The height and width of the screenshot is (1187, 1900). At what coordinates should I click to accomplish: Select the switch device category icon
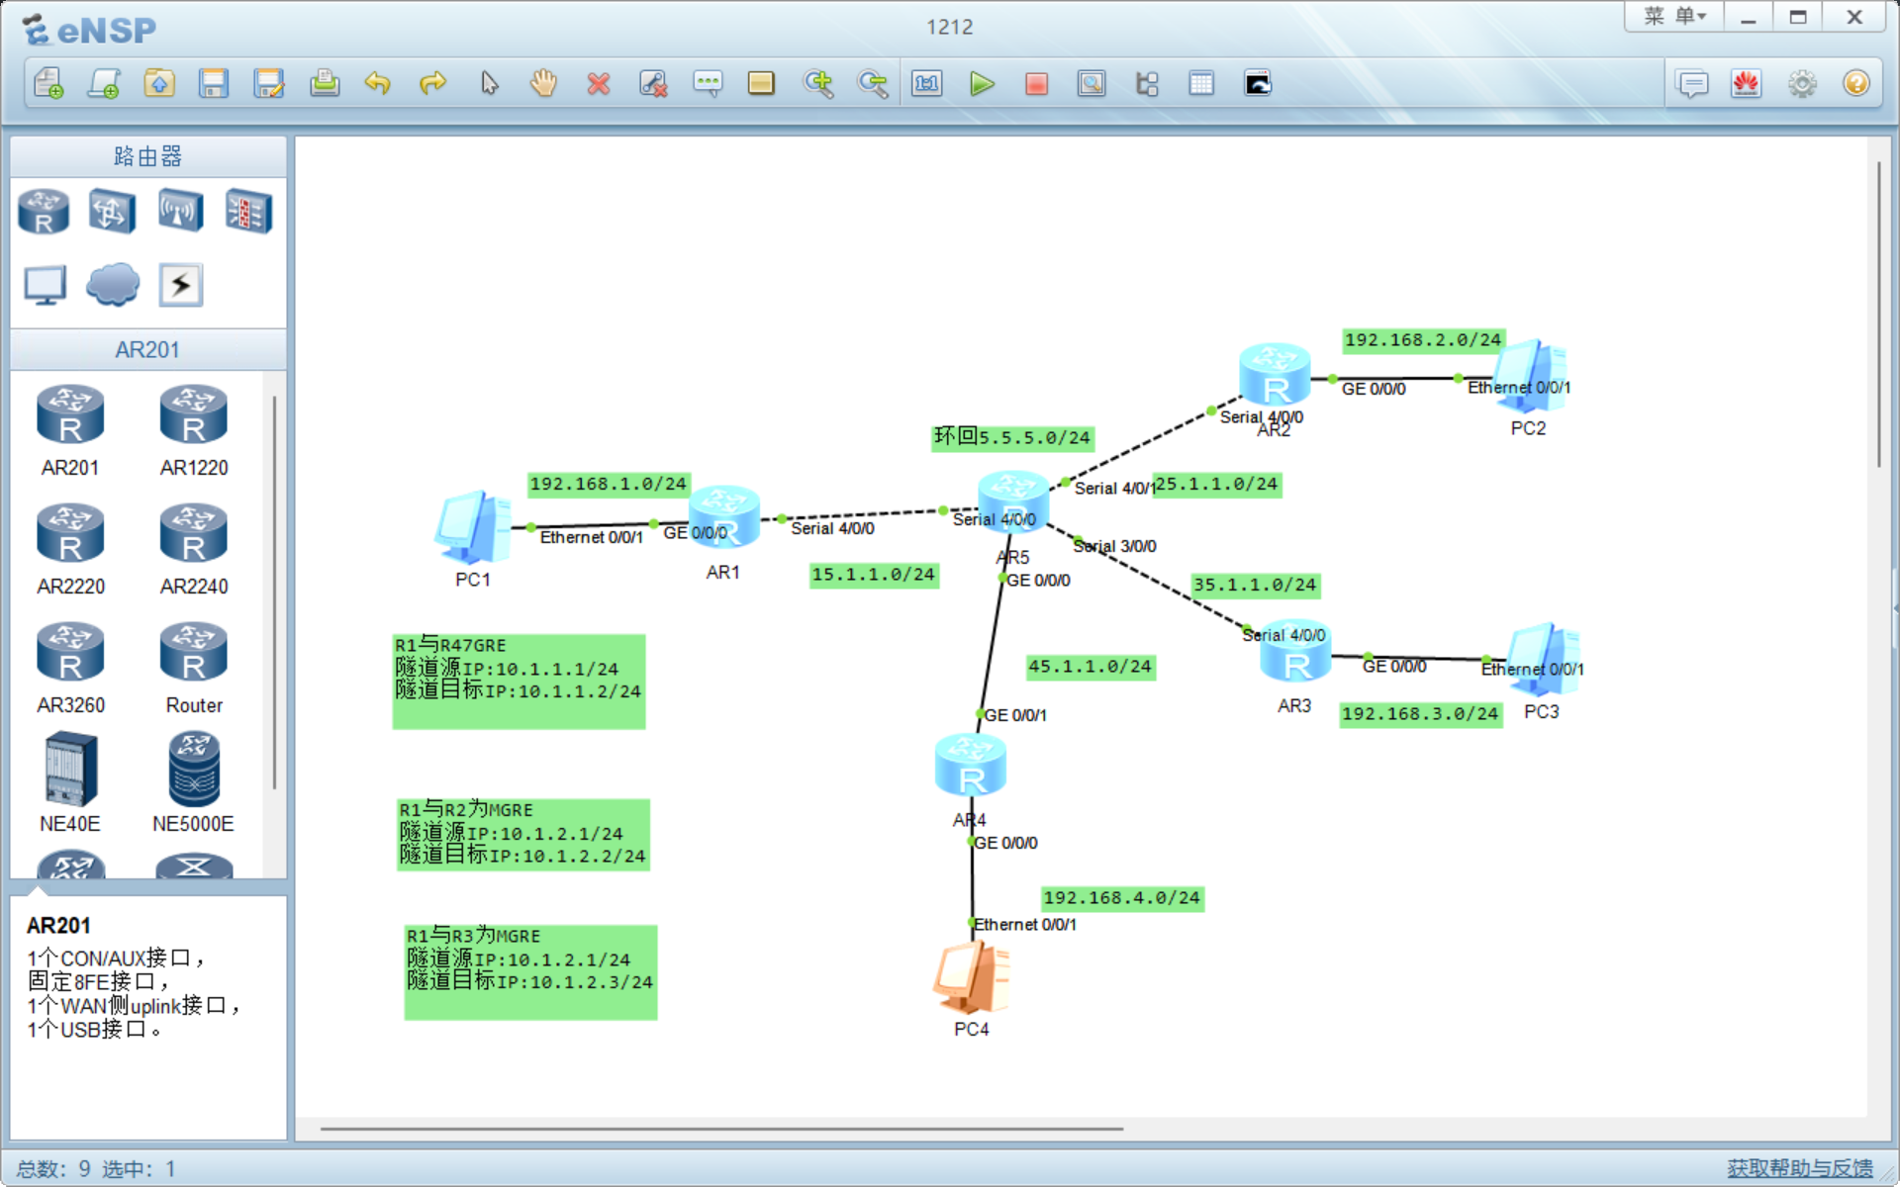click(x=112, y=211)
